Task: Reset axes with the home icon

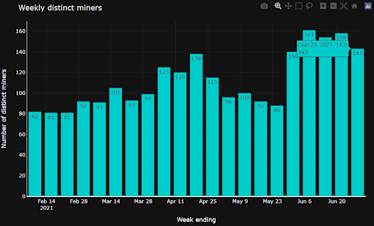Action: coord(354,6)
